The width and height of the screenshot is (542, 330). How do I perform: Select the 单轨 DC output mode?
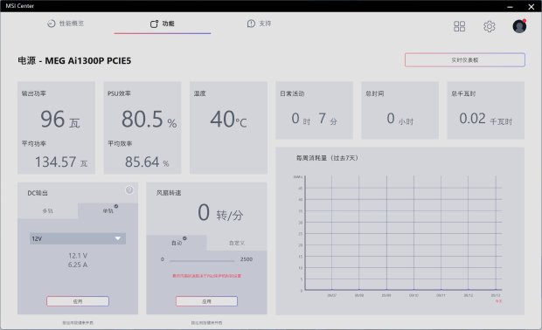[108, 210]
